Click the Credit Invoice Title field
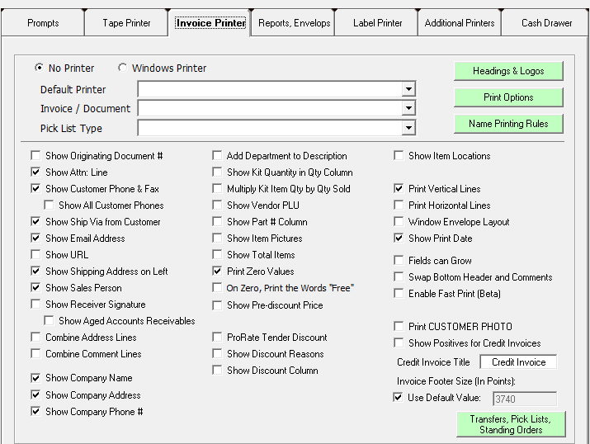This screenshot has width=590, height=444. [x=518, y=362]
